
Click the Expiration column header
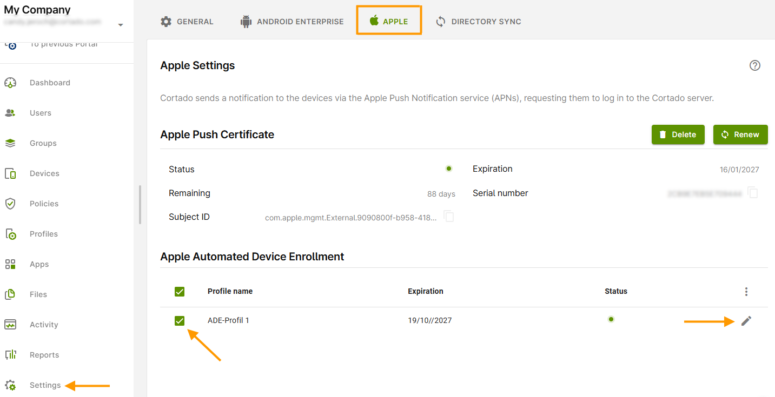426,291
